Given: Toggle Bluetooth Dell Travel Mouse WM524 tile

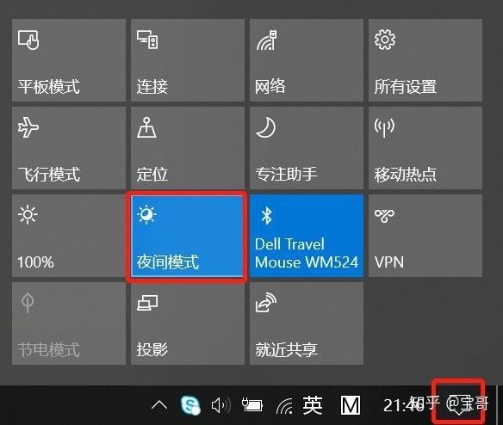Looking at the screenshot, I should [307, 236].
